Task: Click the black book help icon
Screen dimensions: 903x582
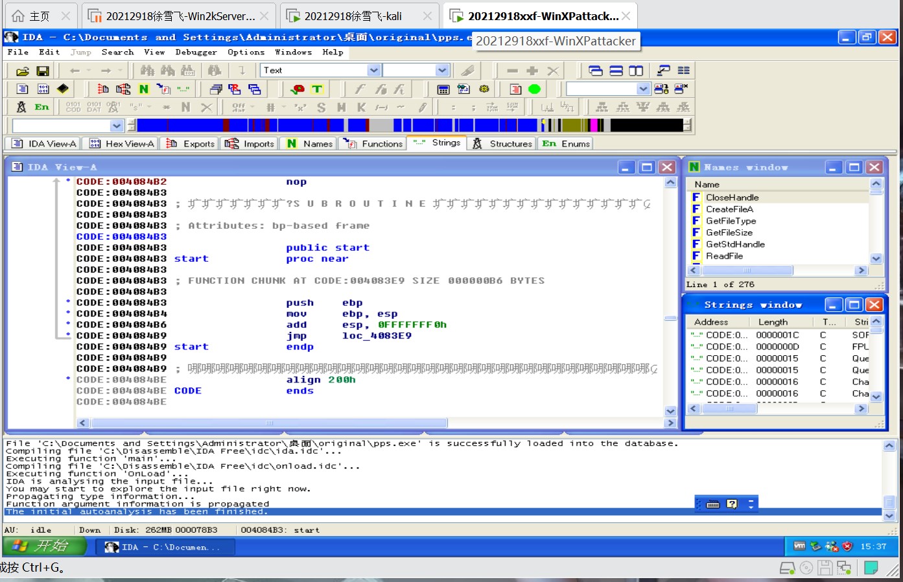Action: click(63, 89)
